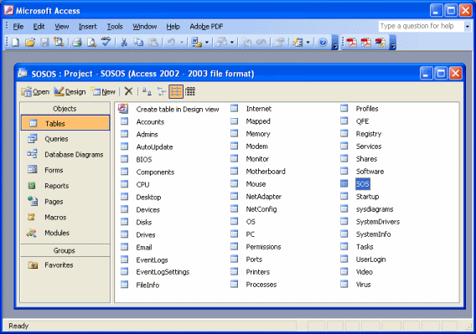Toggle the Details view button
This screenshot has height=334, width=476.
190,91
